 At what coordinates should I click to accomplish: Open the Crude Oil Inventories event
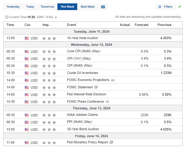82,73
